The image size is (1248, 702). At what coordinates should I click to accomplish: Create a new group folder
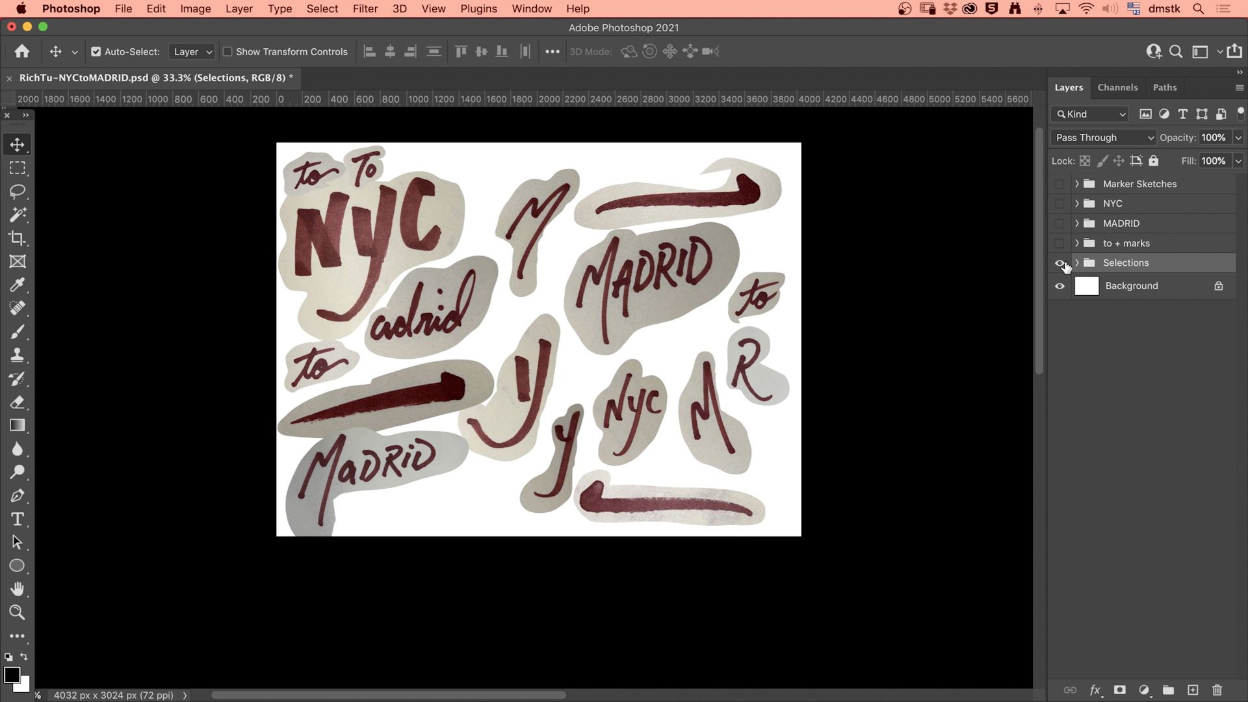pyautogui.click(x=1168, y=690)
